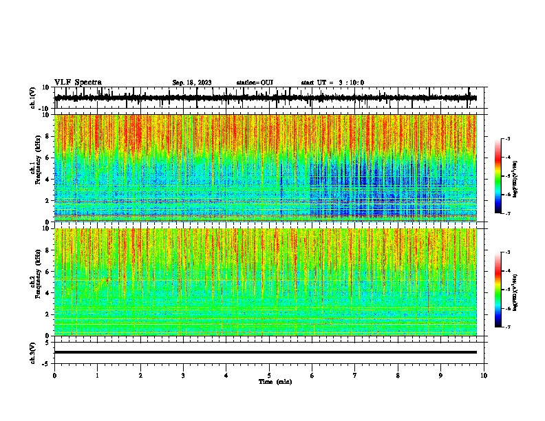This screenshot has width=545, height=421.
Task: Click the time axis tick label "3"
Action: coord(183,376)
